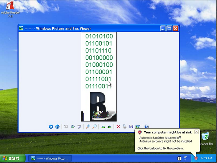The height and width of the screenshot is (163, 217).
Task: Go to the previous image
Action: coord(51,127)
